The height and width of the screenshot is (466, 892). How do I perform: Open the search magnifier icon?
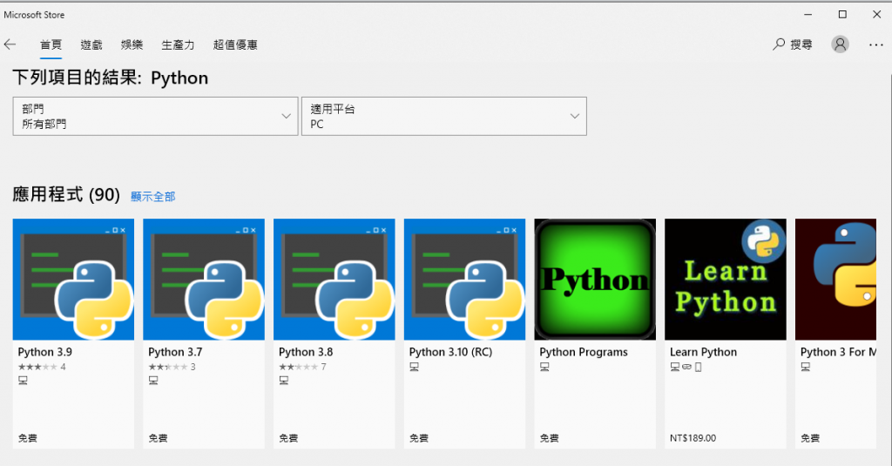[779, 44]
